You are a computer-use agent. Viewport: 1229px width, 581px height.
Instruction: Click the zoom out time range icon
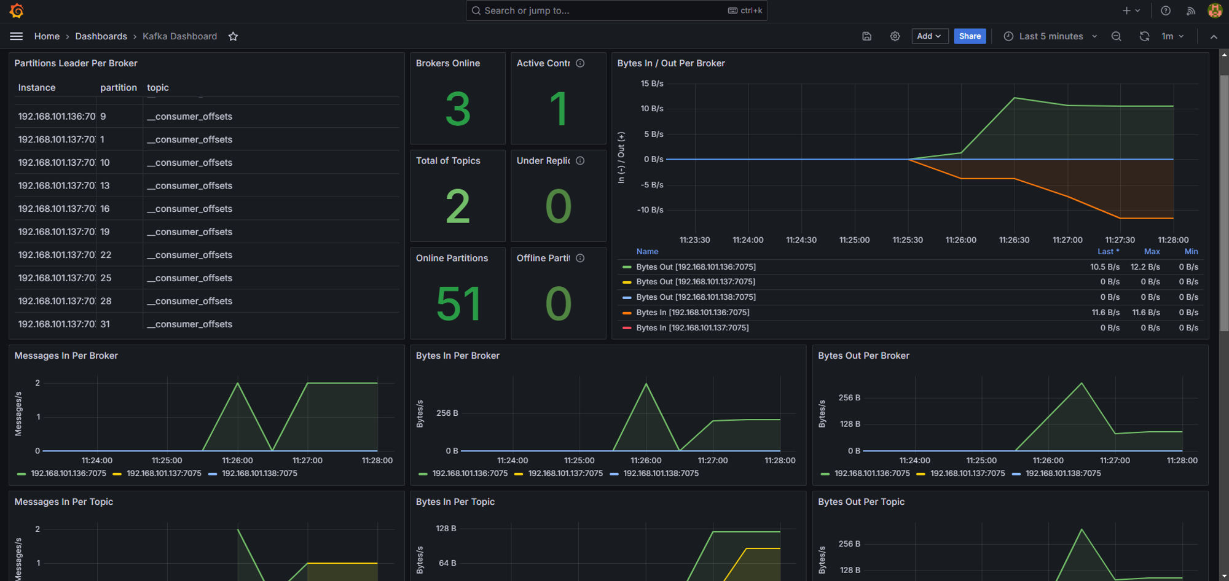click(x=1116, y=36)
